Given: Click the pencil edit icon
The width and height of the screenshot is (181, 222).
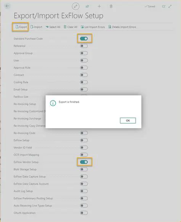Looking at the screenshot, I should coord(76,6).
